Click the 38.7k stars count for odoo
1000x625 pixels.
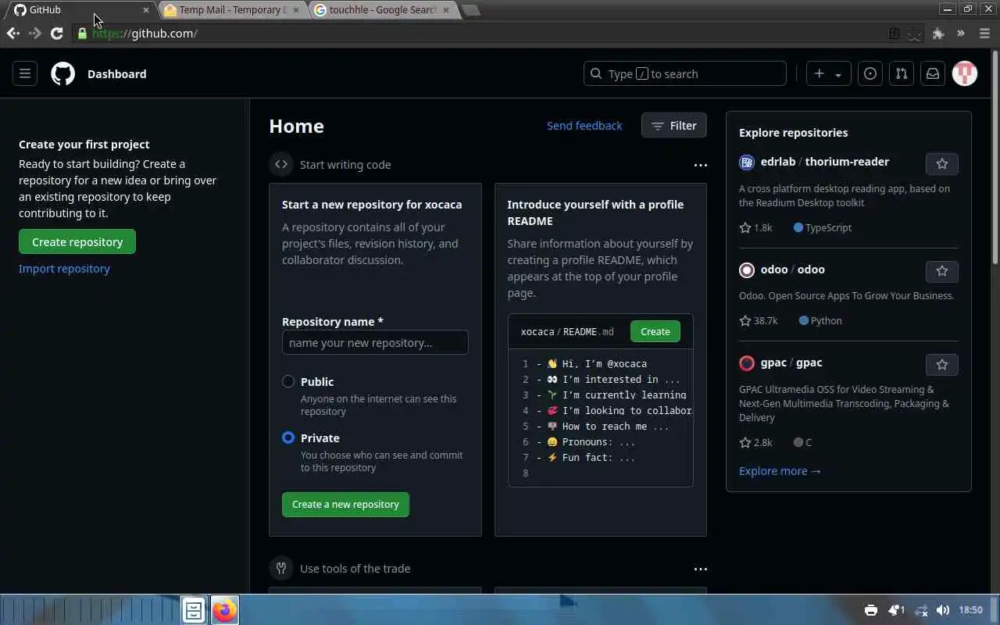pyautogui.click(x=759, y=320)
